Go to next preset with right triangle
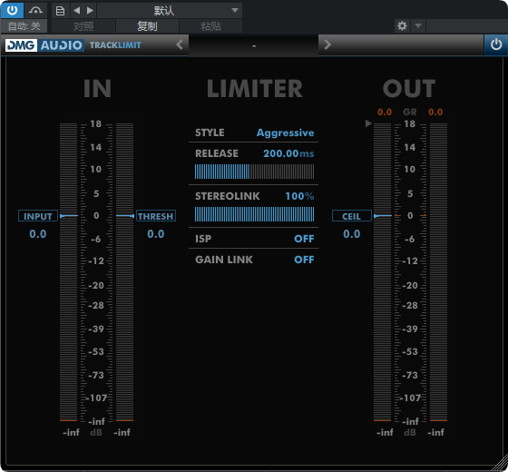The image size is (508, 472). pos(90,11)
